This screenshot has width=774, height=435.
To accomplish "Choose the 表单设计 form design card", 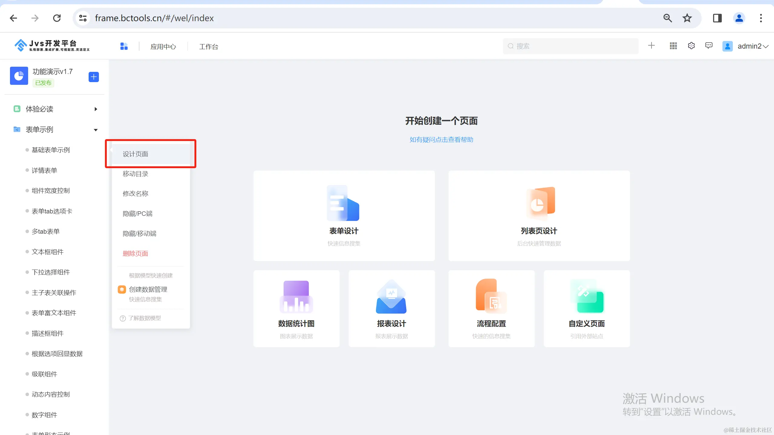I will coord(344,216).
